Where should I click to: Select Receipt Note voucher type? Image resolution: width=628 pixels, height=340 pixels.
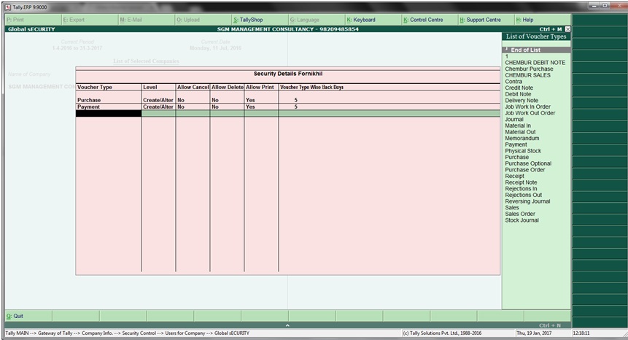(x=521, y=182)
